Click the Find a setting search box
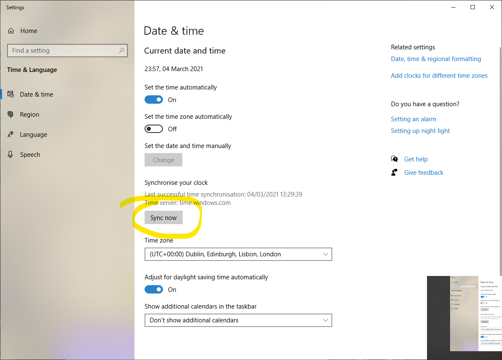502x360 pixels. 63,51
